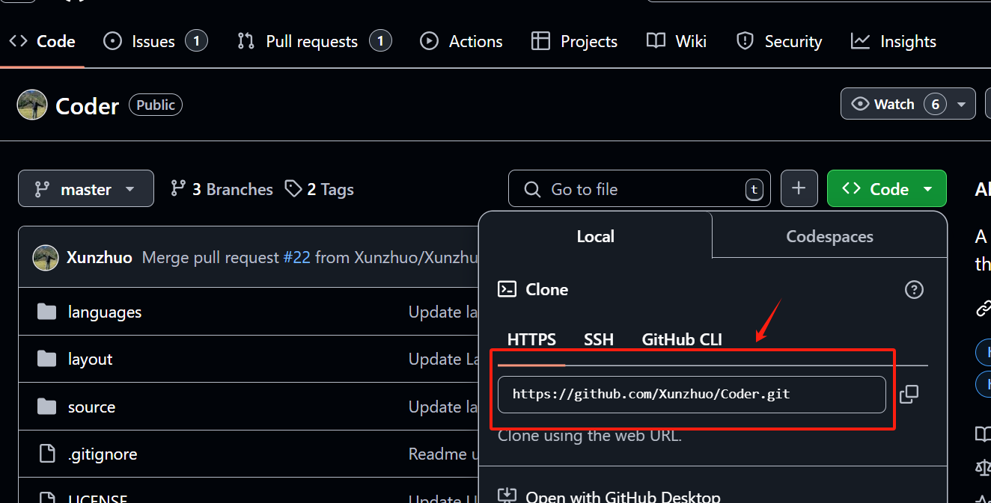Viewport: 991px width, 503px height.
Task: Open the languages folder
Action: (105, 312)
